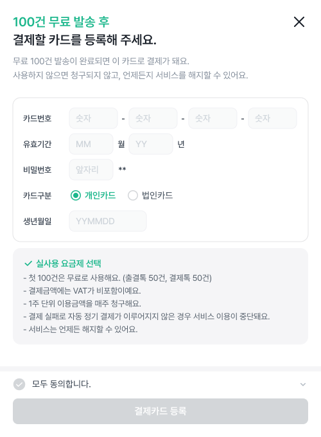Click the 개인카드 label text

click(100, 195)
